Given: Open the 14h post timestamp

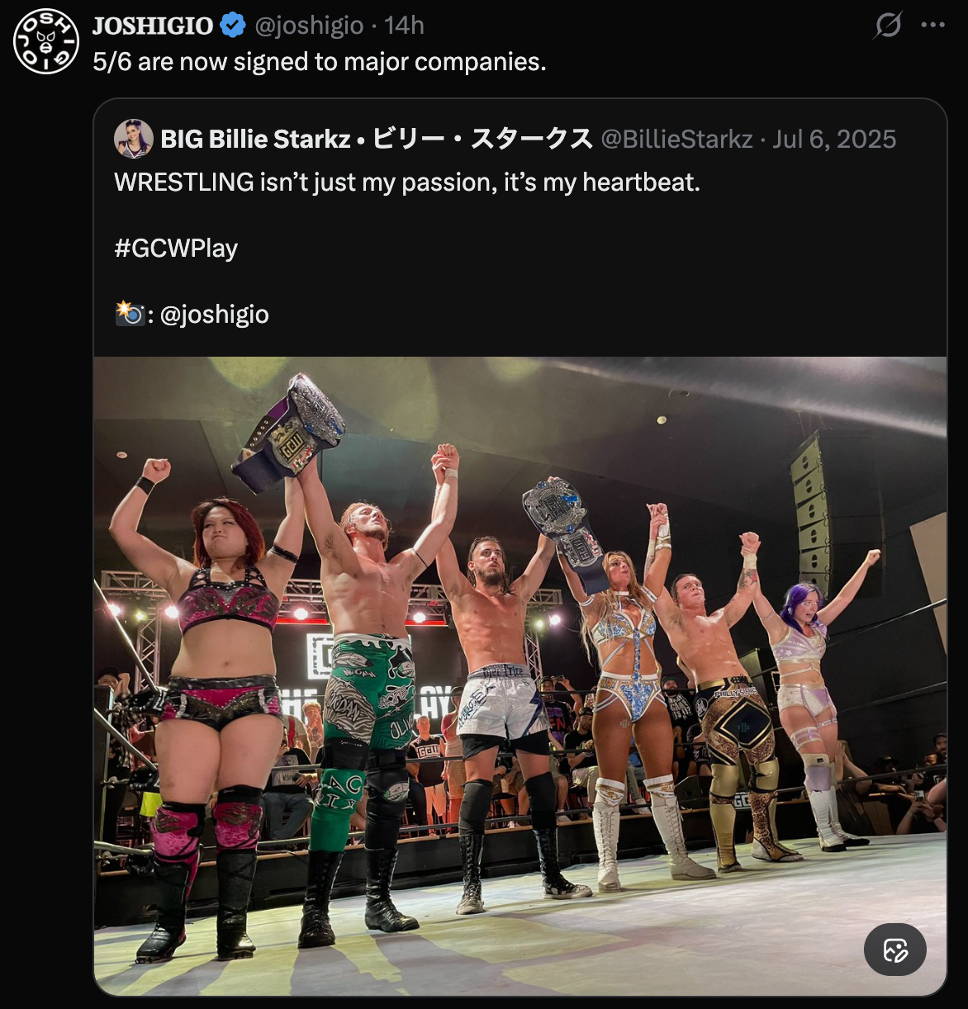Looking at the screenshot, I should click(x=404, y=26).
